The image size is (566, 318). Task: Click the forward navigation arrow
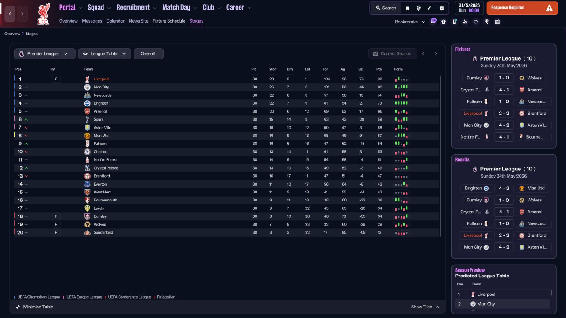coord(22,14)
